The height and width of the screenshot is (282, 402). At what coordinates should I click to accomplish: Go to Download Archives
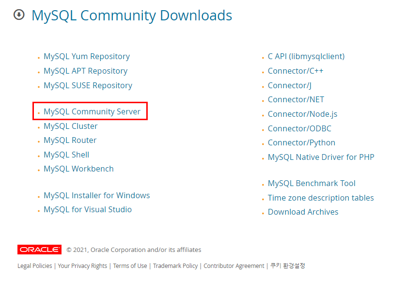[x=303, y=212]
